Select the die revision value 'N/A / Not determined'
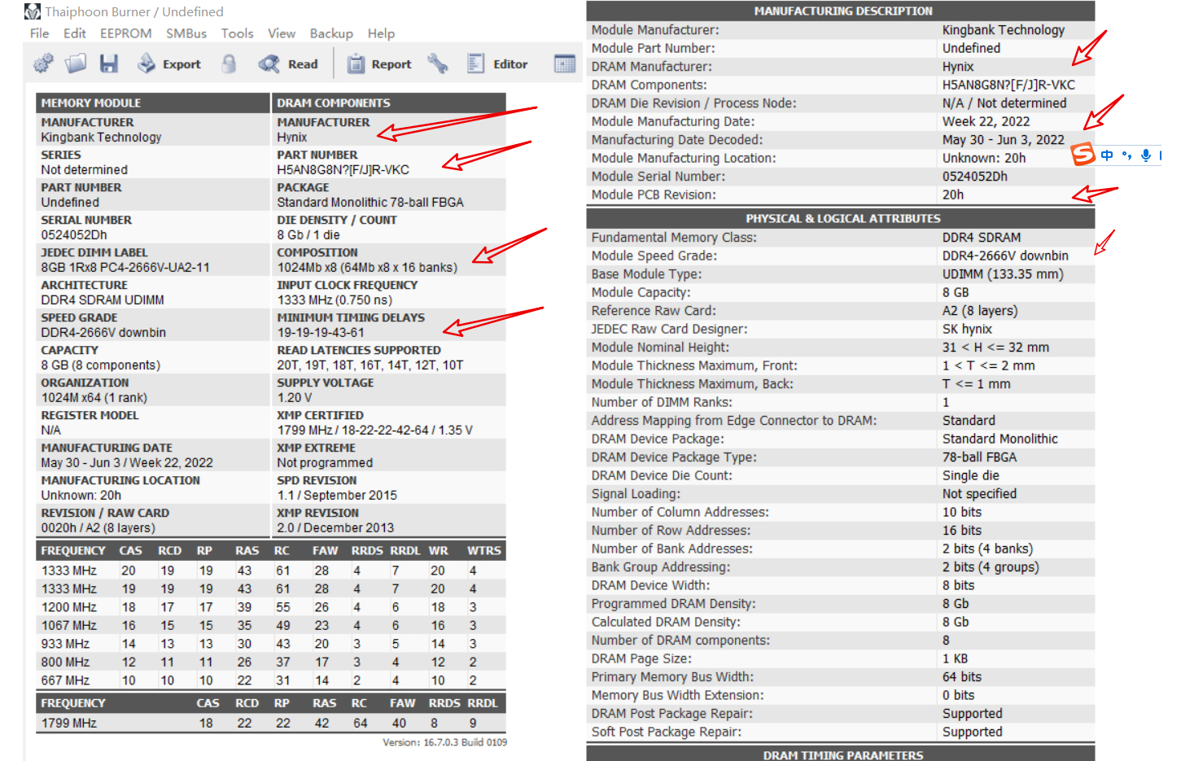Viewport: 1181px width, 761px height. click(1004, 103)
